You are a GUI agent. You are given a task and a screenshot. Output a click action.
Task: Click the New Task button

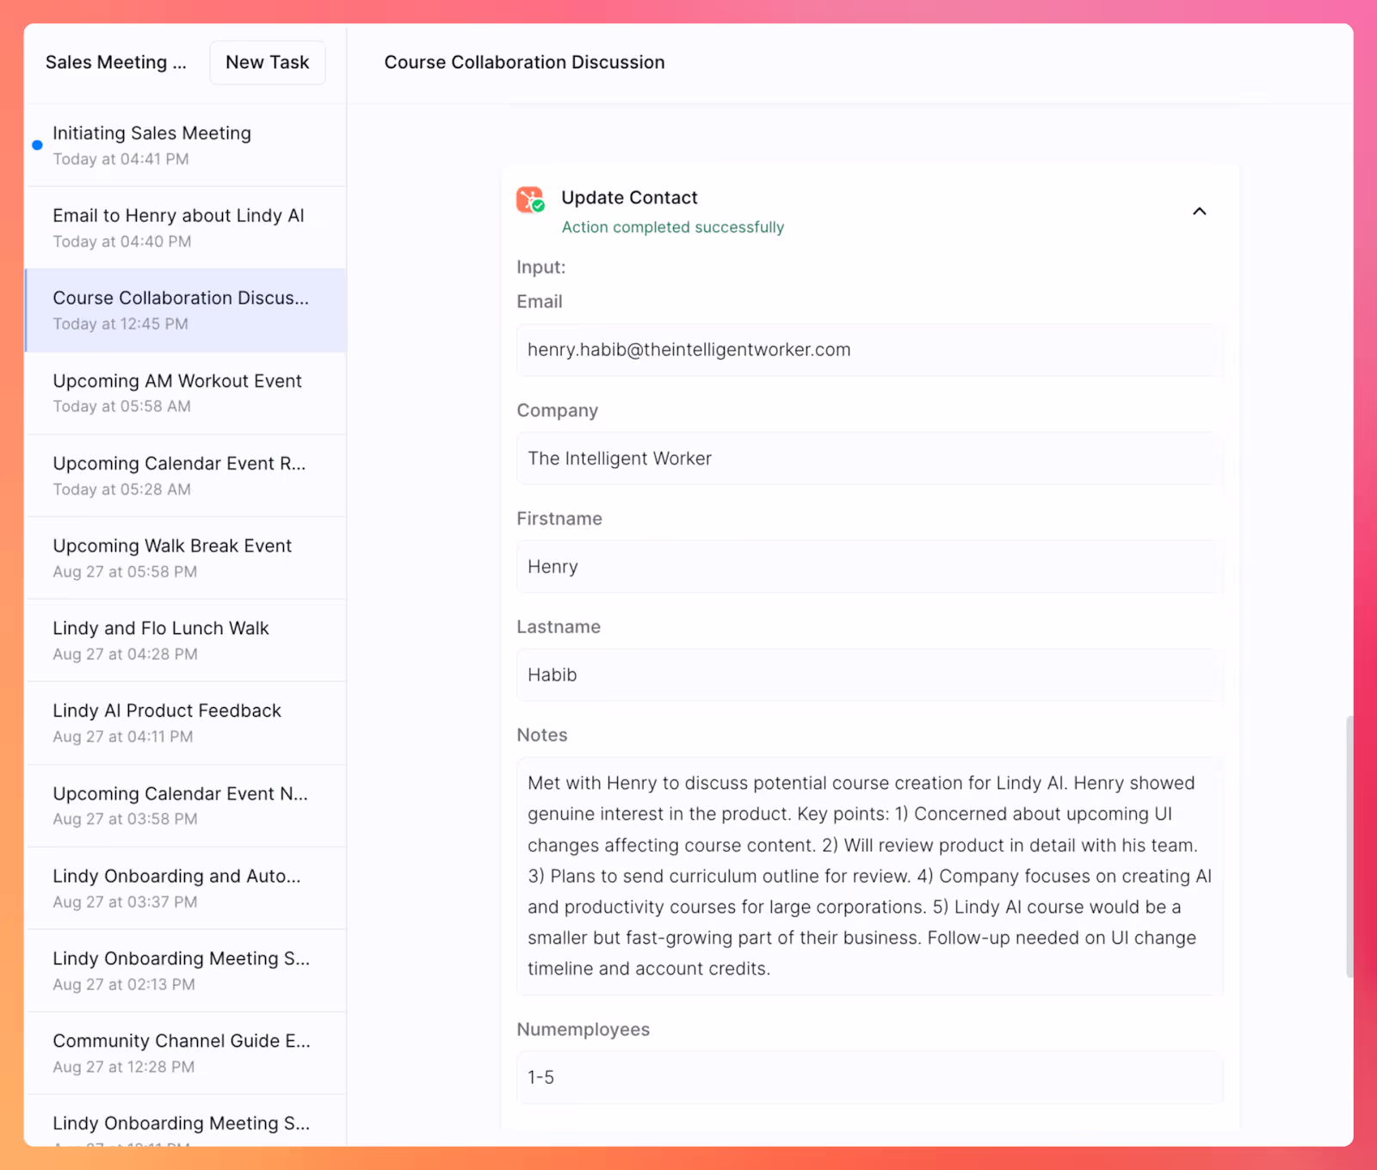tap(268, 62)
